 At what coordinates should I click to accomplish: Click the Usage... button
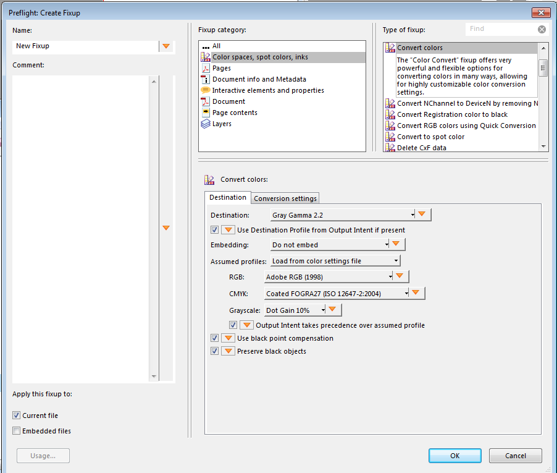(43, 456)
